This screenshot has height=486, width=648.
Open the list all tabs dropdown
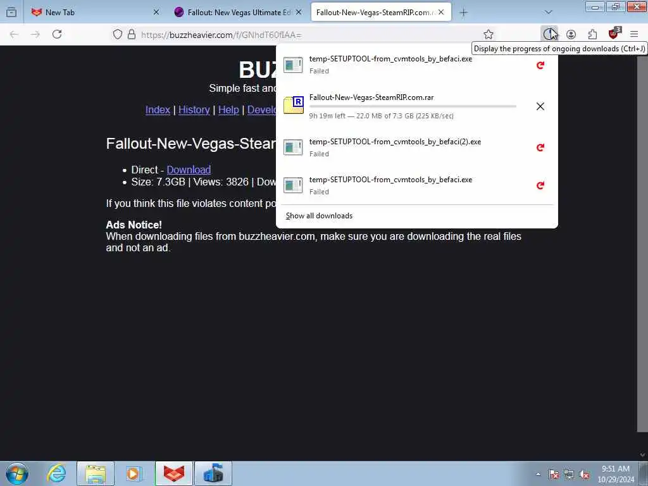pos(549,13)
